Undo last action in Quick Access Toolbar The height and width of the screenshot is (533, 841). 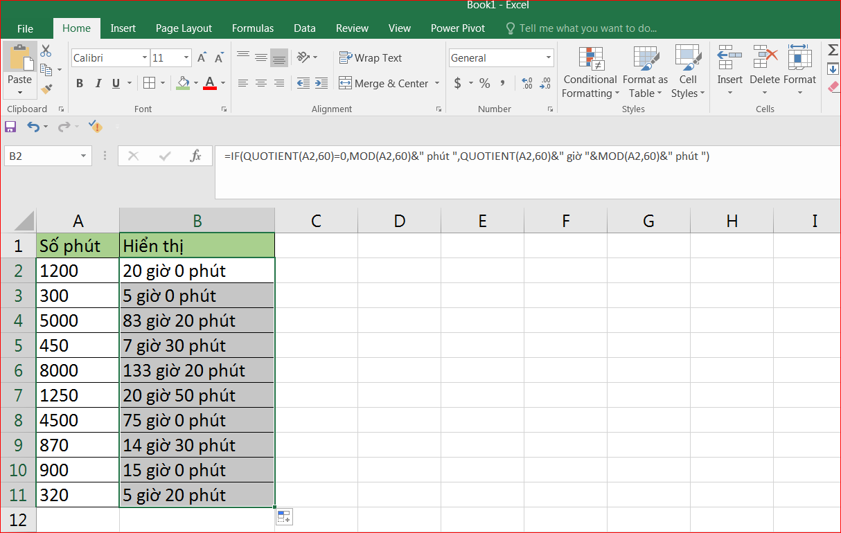pyautogui.click(x=33, y=127)
